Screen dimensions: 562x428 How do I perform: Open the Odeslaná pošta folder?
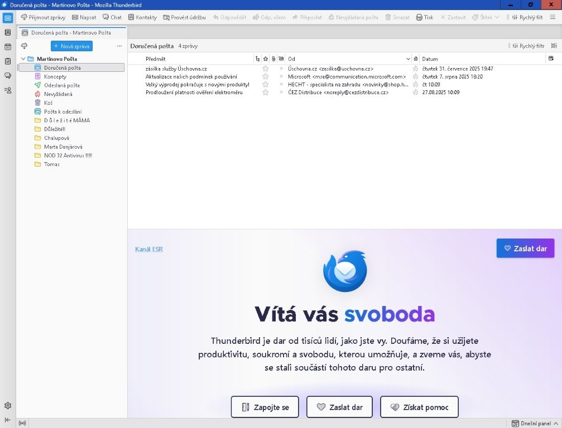(x=71, y=85)
